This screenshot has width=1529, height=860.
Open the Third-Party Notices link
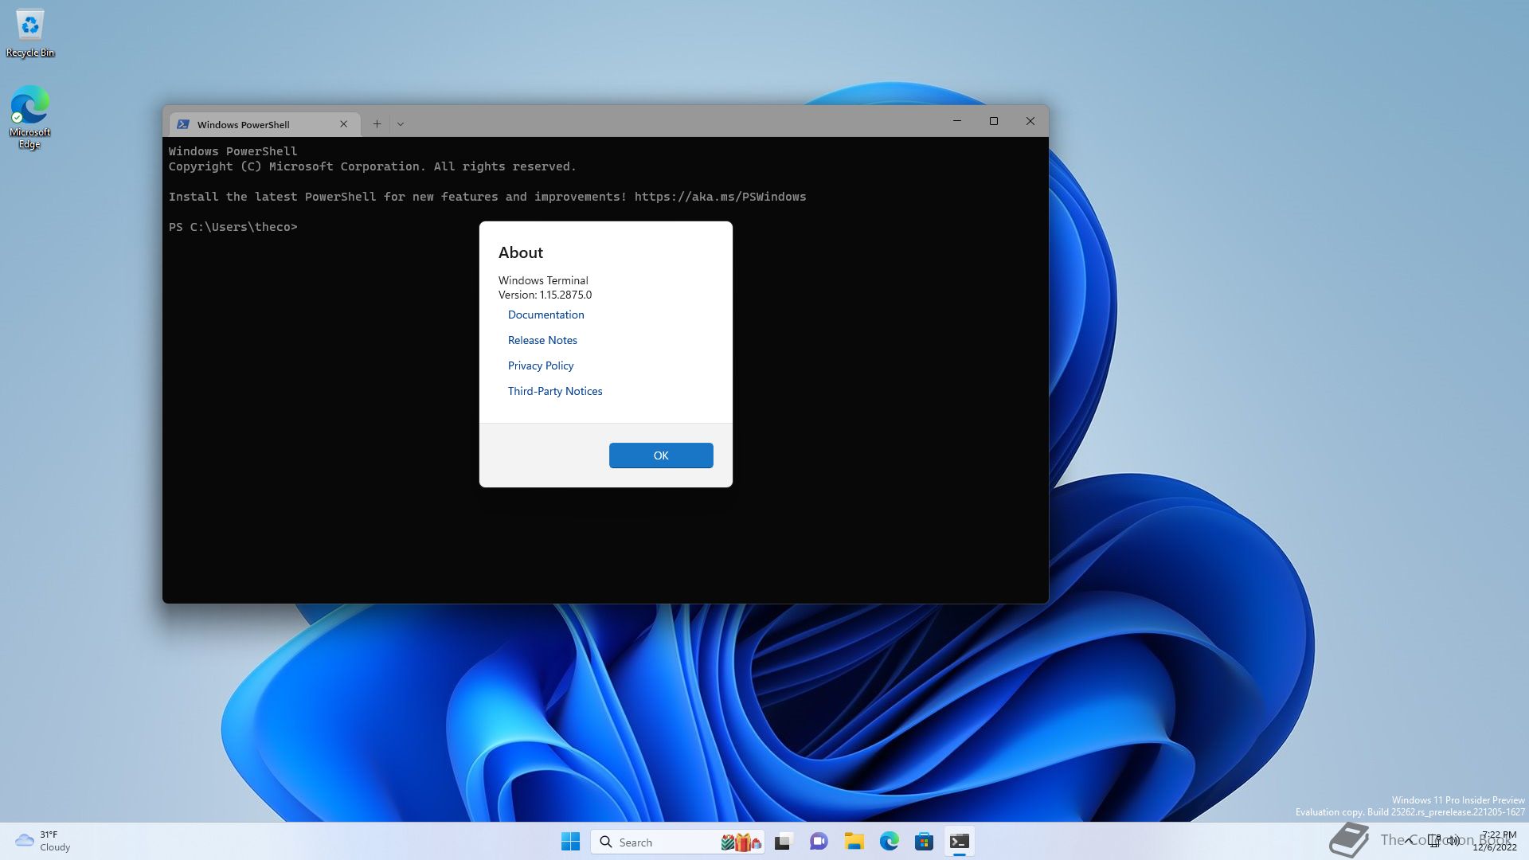tap(555, 391)
